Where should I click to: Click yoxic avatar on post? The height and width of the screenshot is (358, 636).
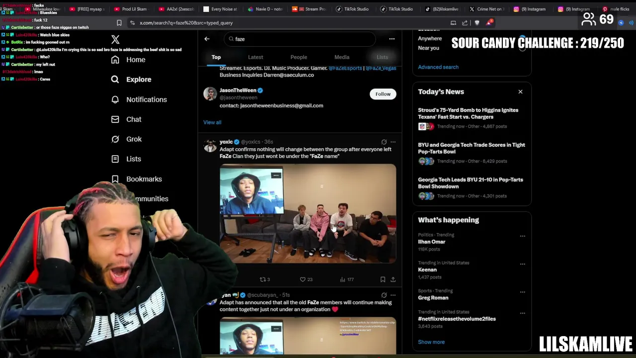[210, 146]
